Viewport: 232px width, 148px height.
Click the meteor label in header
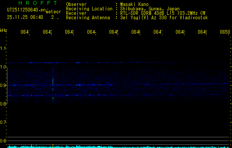tap(53, 11)
